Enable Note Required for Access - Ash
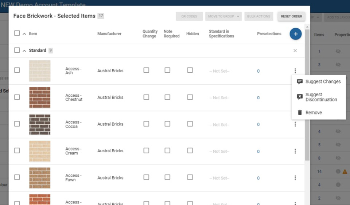The image size is (350, 205). (x=167, y=70)
